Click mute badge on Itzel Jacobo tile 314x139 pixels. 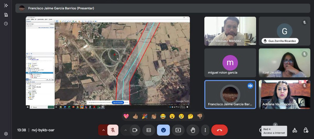coord(305,54)
